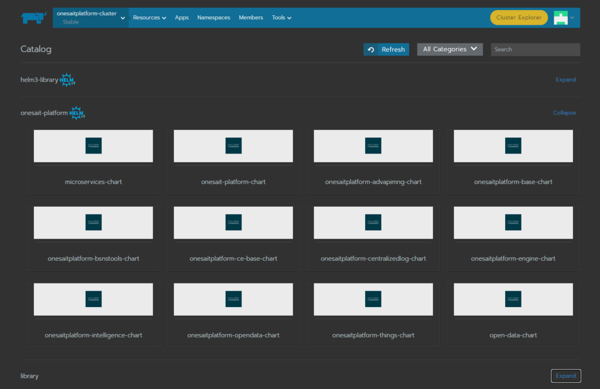Launch the Cluster Explorer
The image size is (600, 389).
point(519,18)
